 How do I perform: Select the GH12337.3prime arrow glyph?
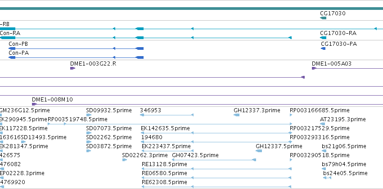click(x=236, y=115)
